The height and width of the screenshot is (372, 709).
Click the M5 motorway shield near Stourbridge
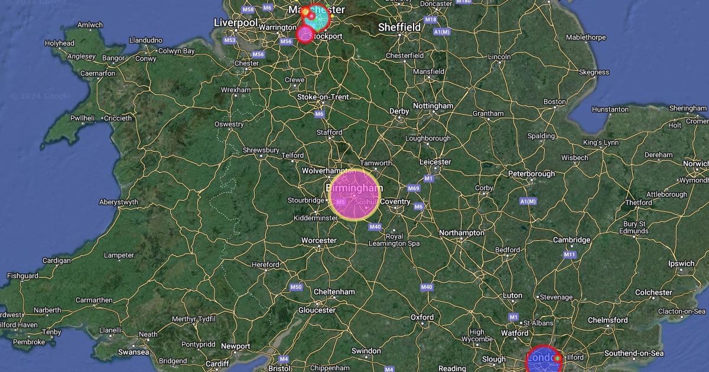[x=340, y=202]
